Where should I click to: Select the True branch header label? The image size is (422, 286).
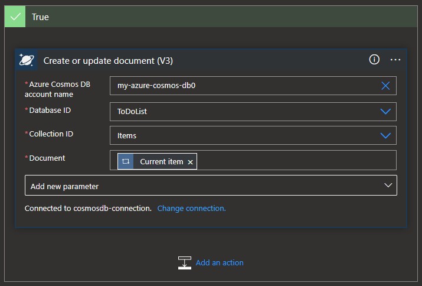pyautogui.click(x=40, y=17)
